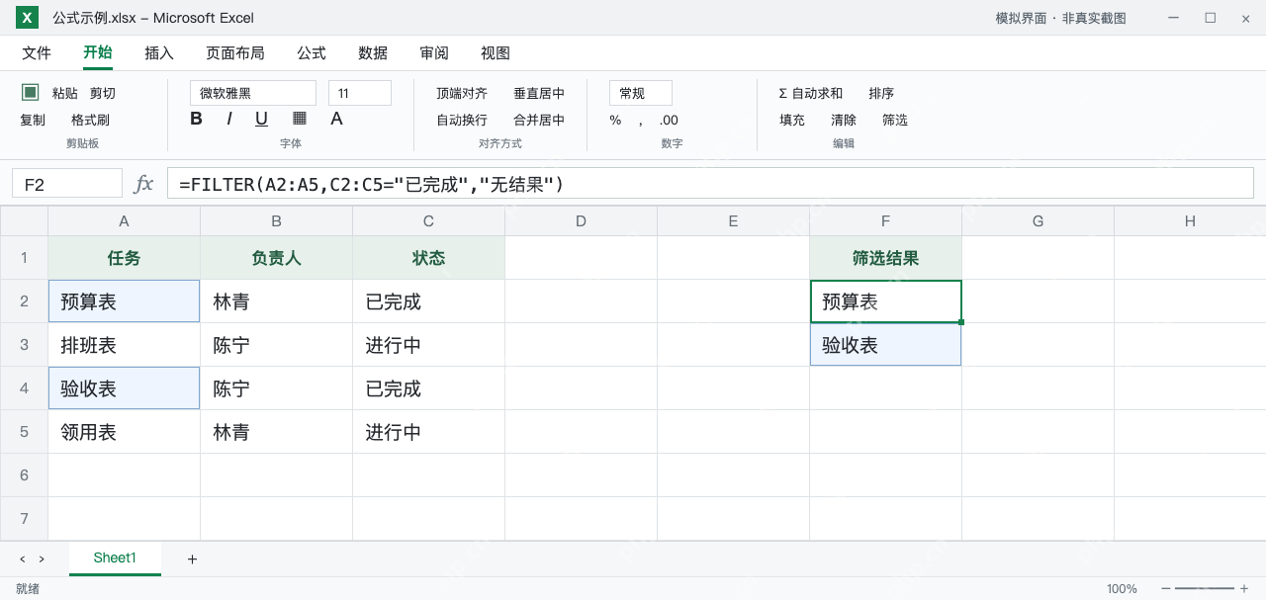This screenshot has width=1266, height=601.
Task: Select cell containing 排班表
Action: click(124, 345)
